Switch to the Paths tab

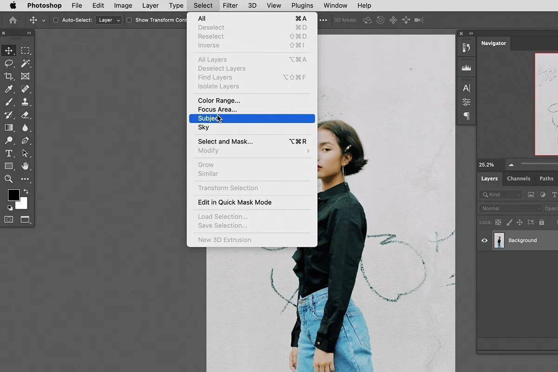coord(546,179)
